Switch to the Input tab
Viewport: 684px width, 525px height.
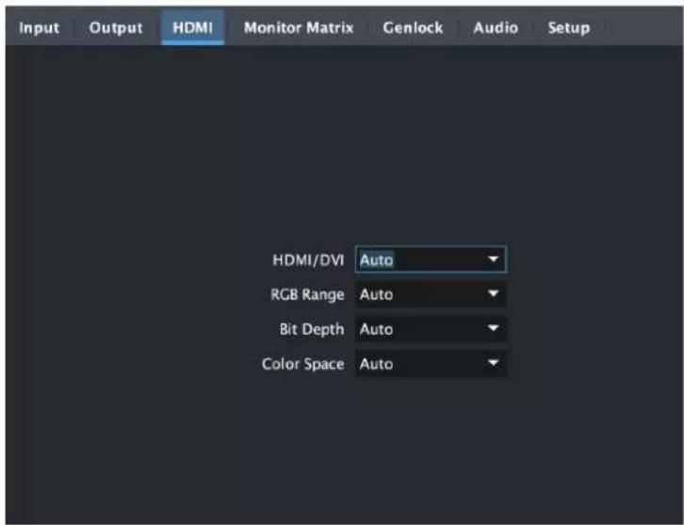[x=40, y=28]
